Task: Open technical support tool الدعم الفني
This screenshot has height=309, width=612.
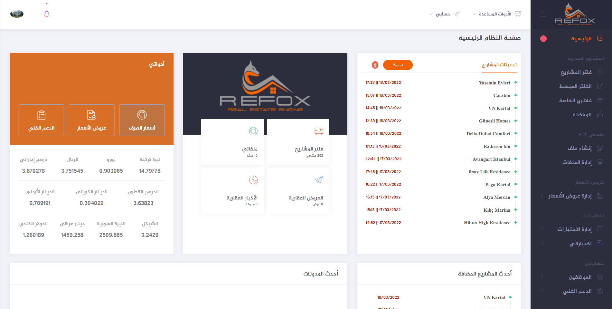Action: (x=41, y=120)
